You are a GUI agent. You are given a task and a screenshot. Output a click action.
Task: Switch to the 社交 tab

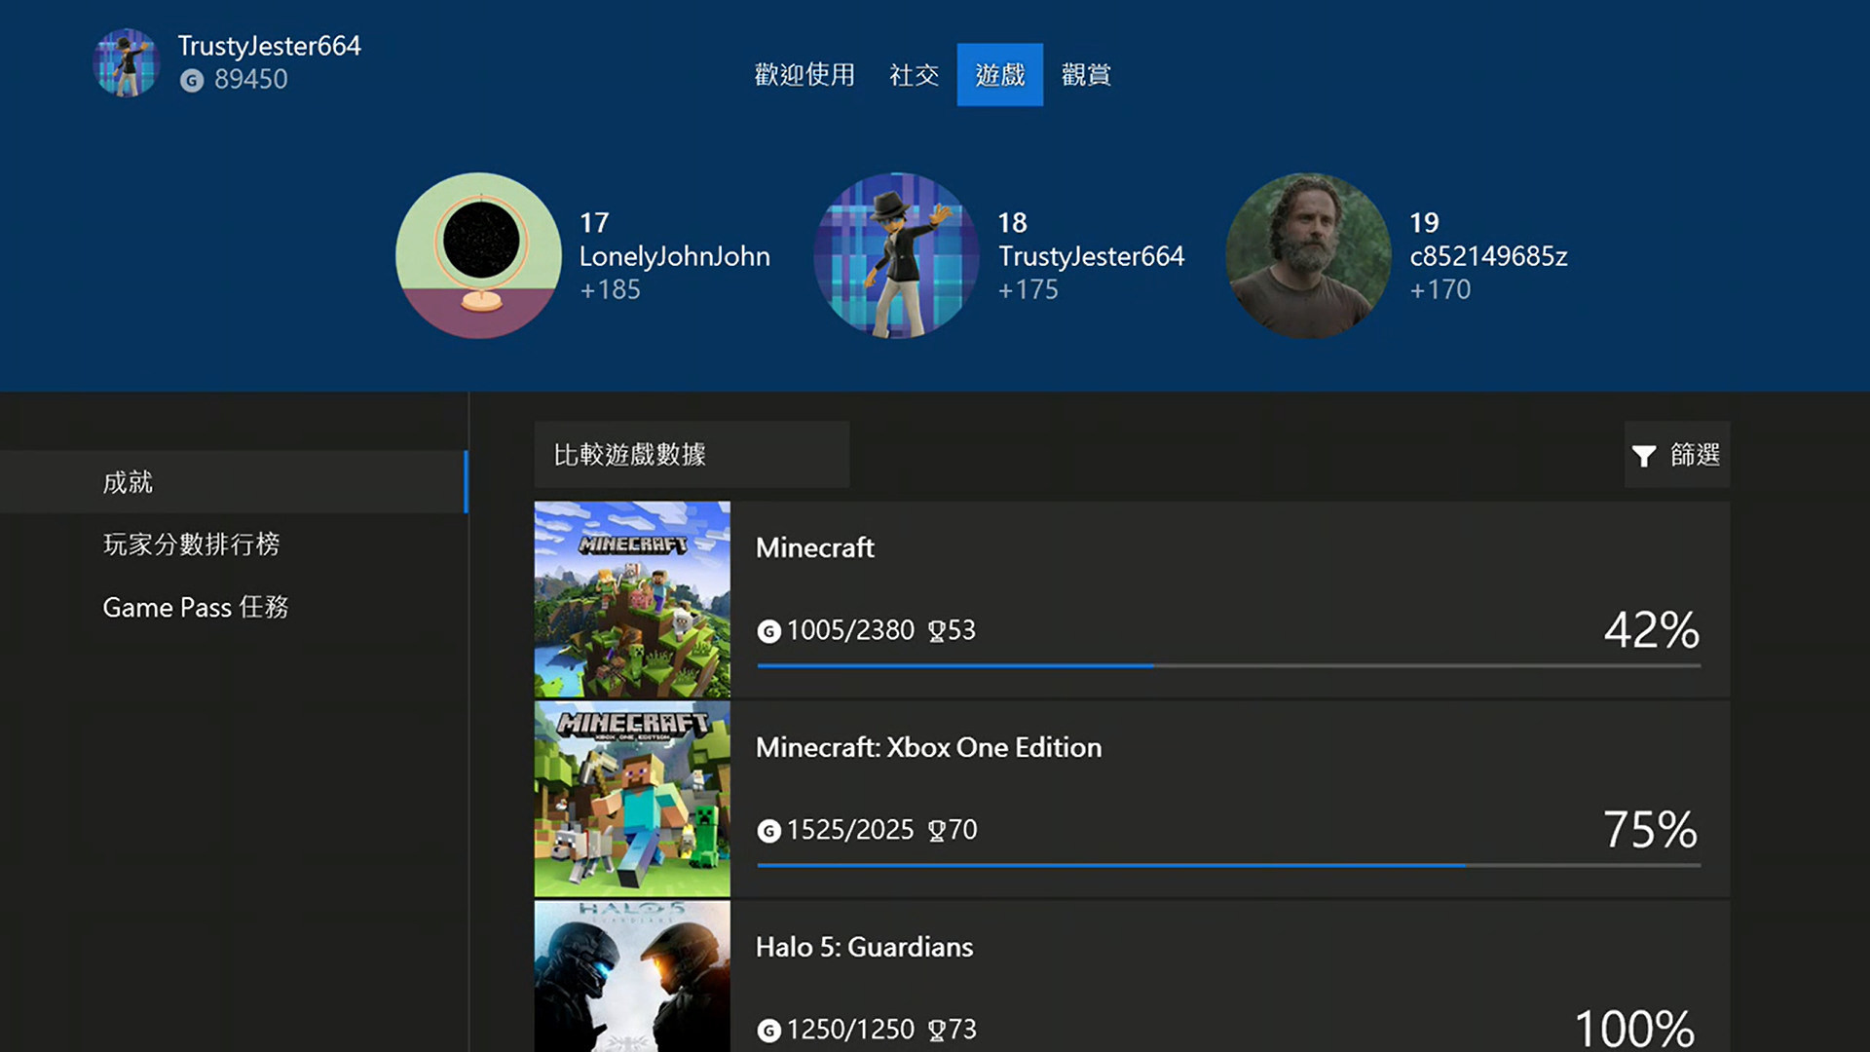(915, 74)
